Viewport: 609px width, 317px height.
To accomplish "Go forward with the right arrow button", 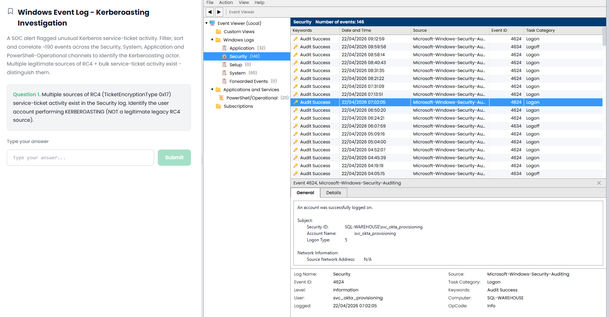I will pyautogui.click(x=219, y=12).
